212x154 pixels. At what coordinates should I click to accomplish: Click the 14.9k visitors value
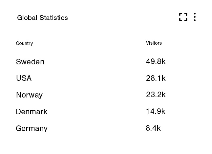(x=156, y=111)
